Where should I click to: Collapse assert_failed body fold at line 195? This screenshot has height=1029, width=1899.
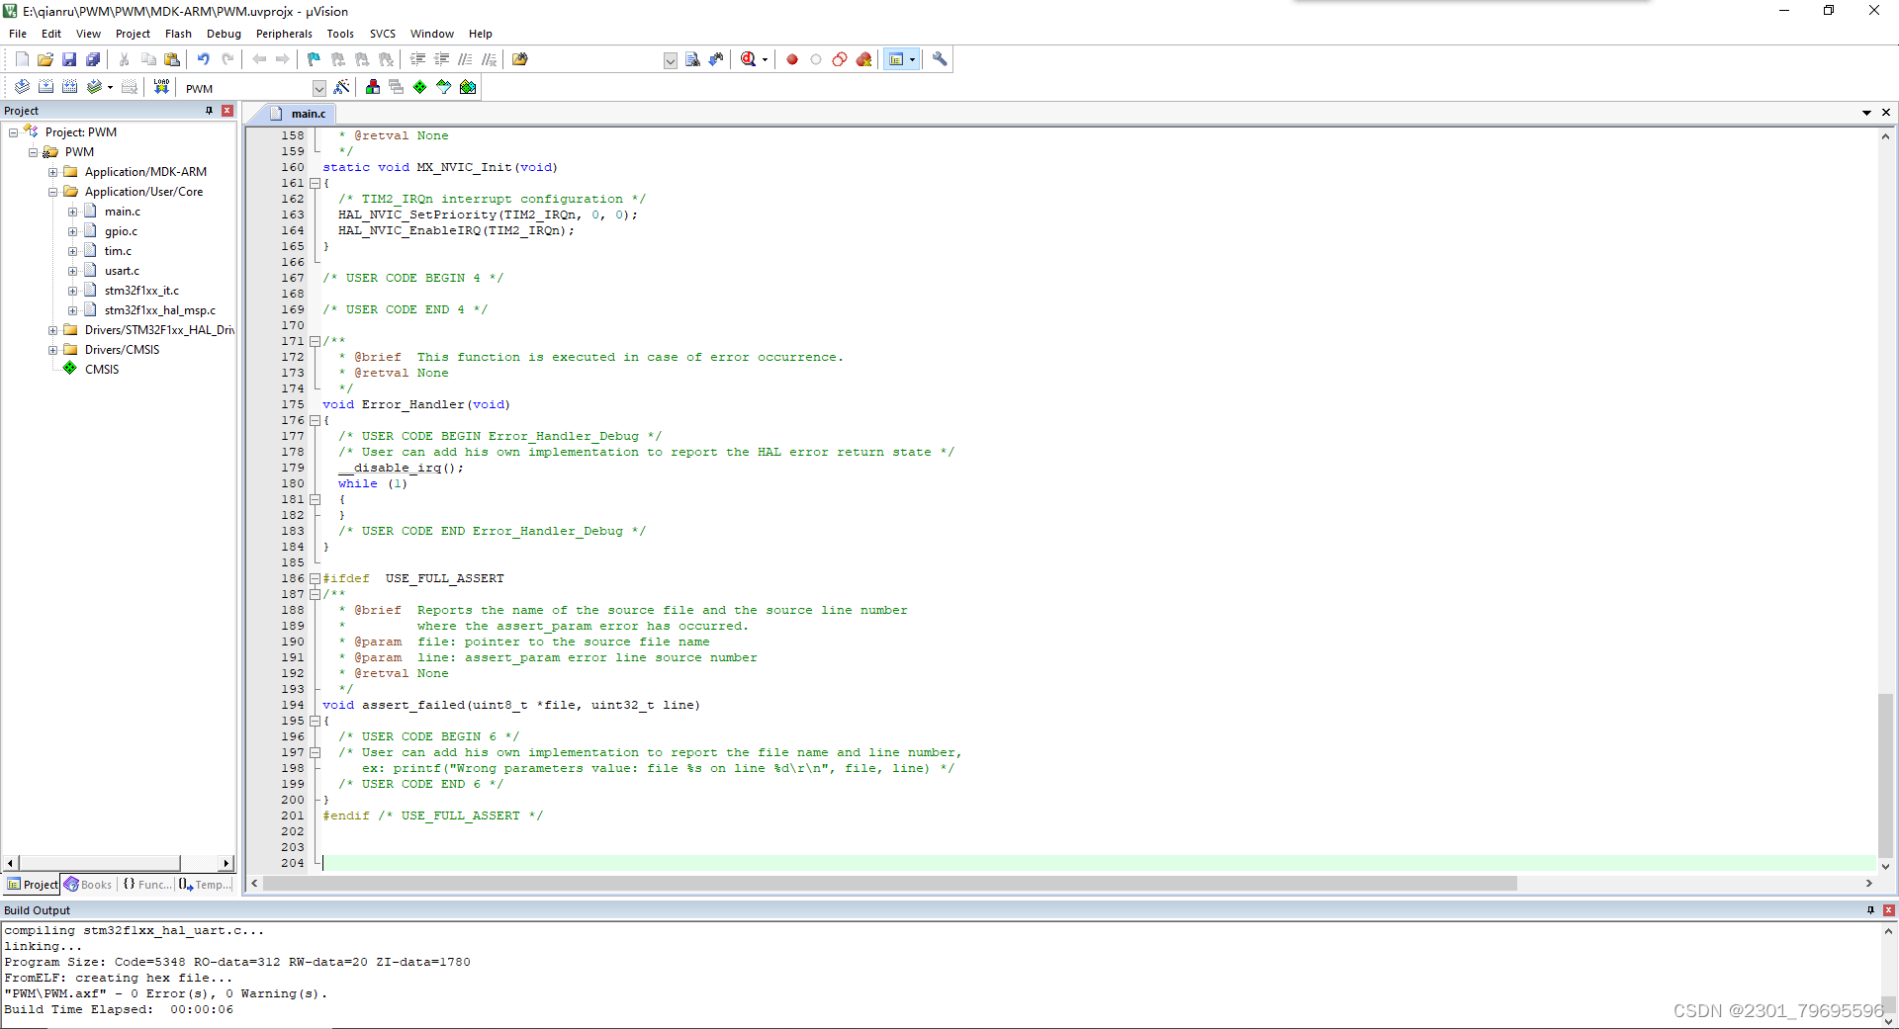(315, 721)
